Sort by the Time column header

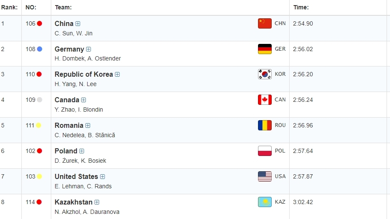pos(301,7)
